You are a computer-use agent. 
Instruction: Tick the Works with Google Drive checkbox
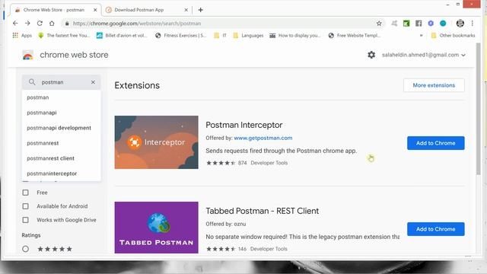(x=25, y=220)
